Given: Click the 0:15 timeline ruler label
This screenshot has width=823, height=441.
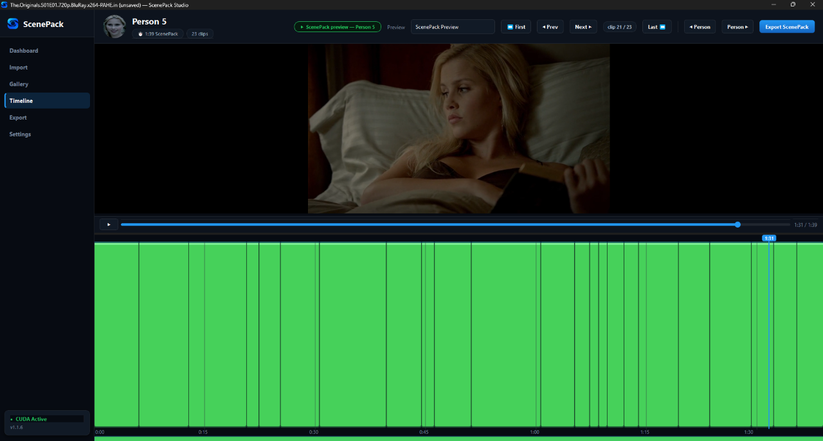Looking at the screenshot, I should (203, 432).
